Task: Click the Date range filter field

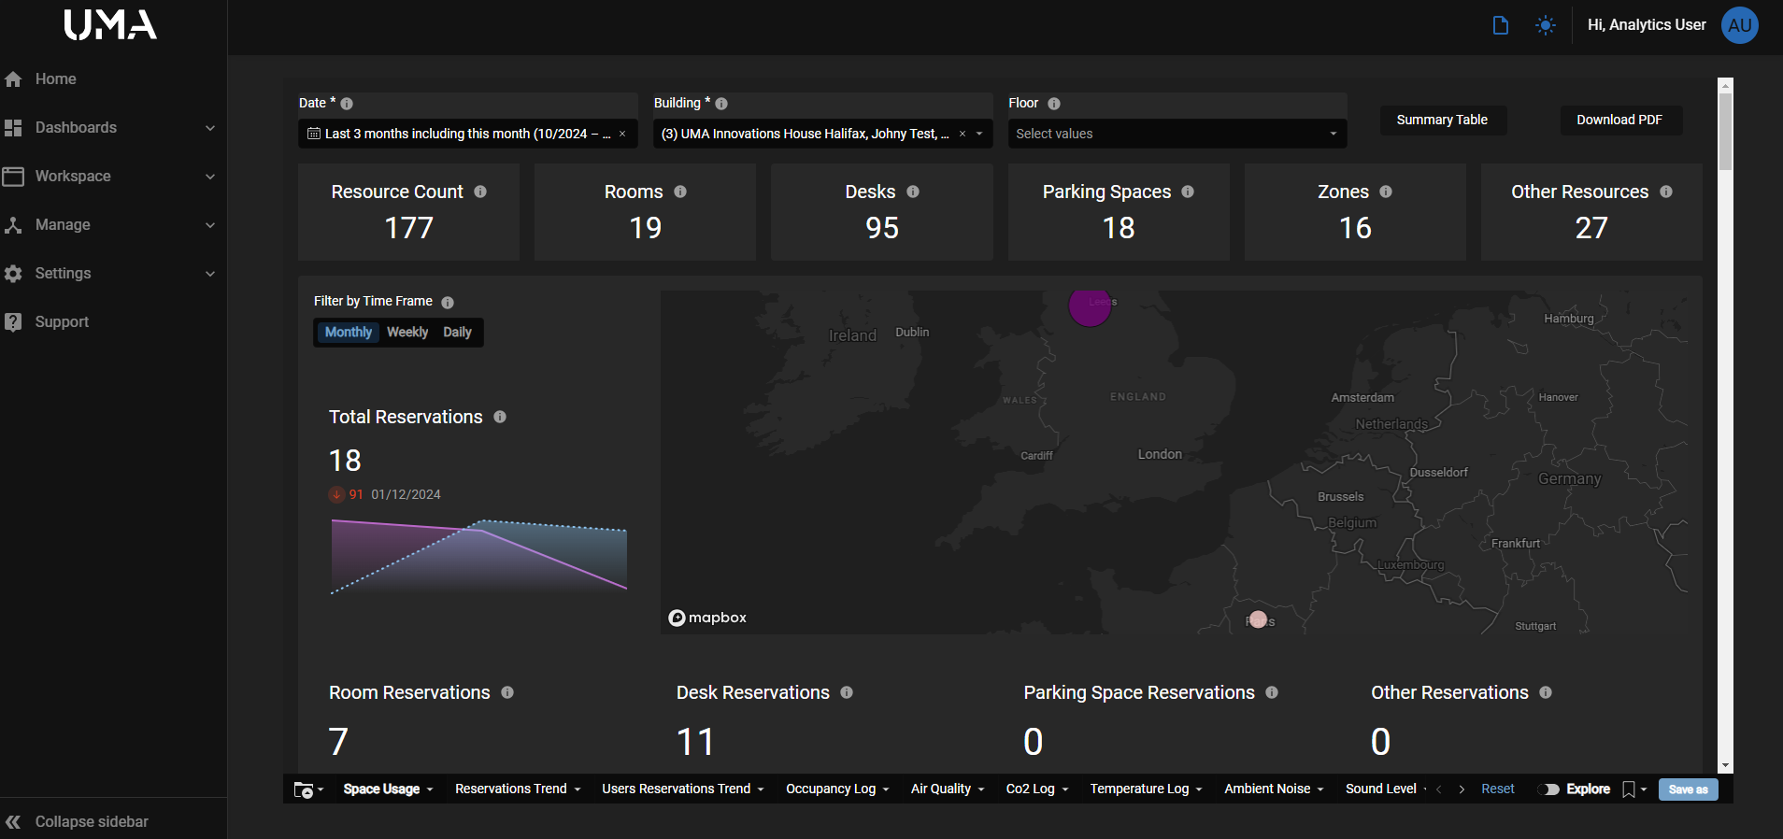Action: click(x=458, y=134)
